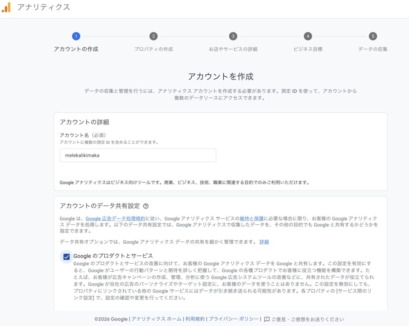Click the 詳細 link for data sharing options
Viewport: 409px width, 326px height.
point(264,242)
